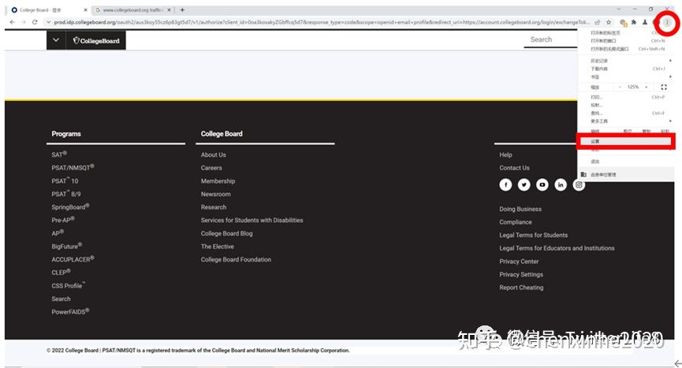Open College Board LinkedIn page icon
682x368 pixels.
click(x=561, y=184)
